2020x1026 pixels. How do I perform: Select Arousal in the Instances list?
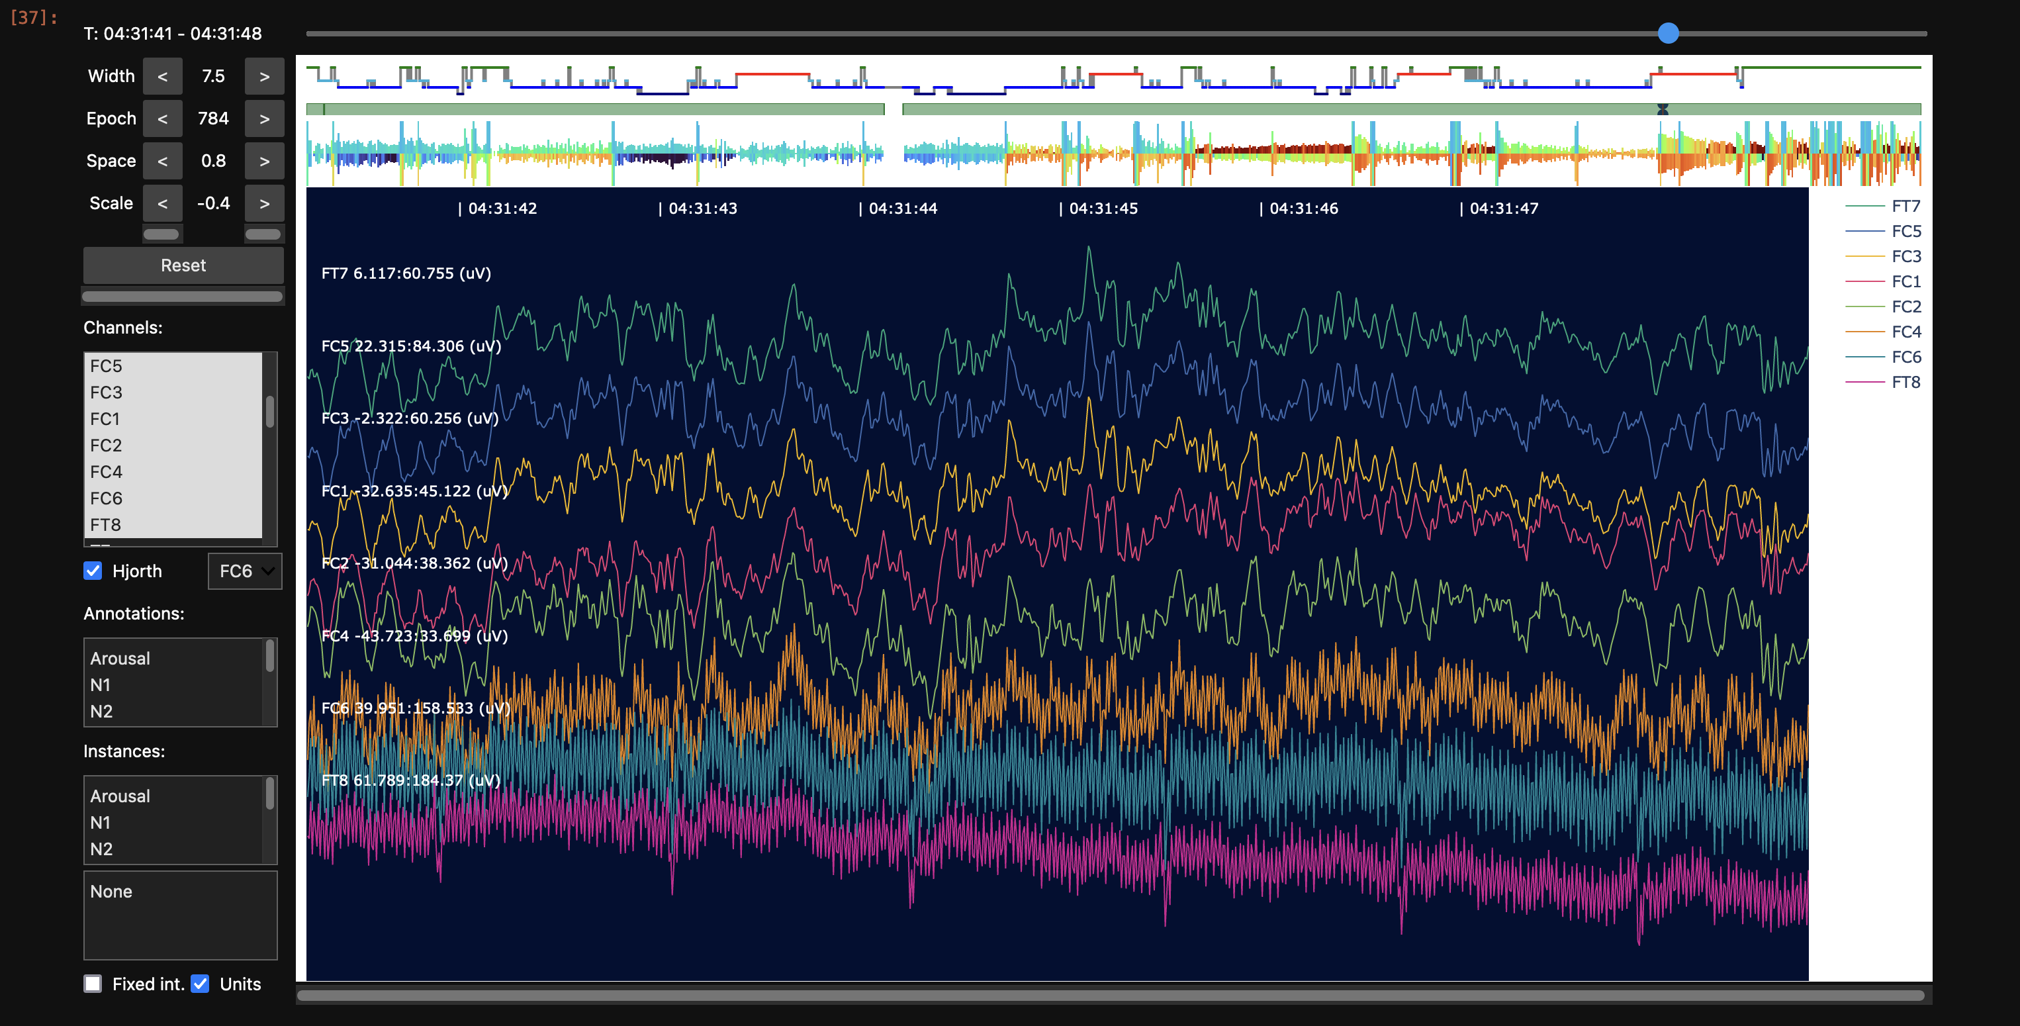(x=120, y=796)
